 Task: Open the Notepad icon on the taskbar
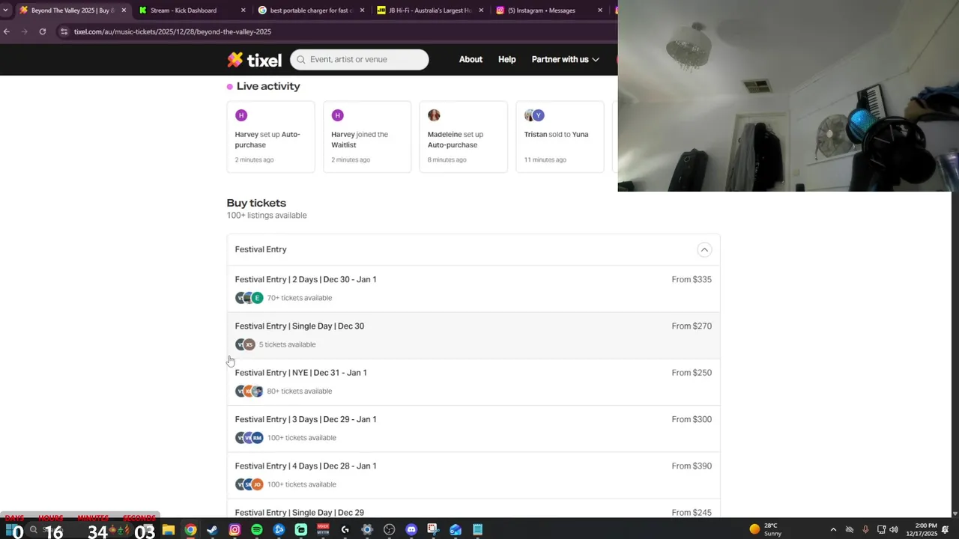coord(477,529)
